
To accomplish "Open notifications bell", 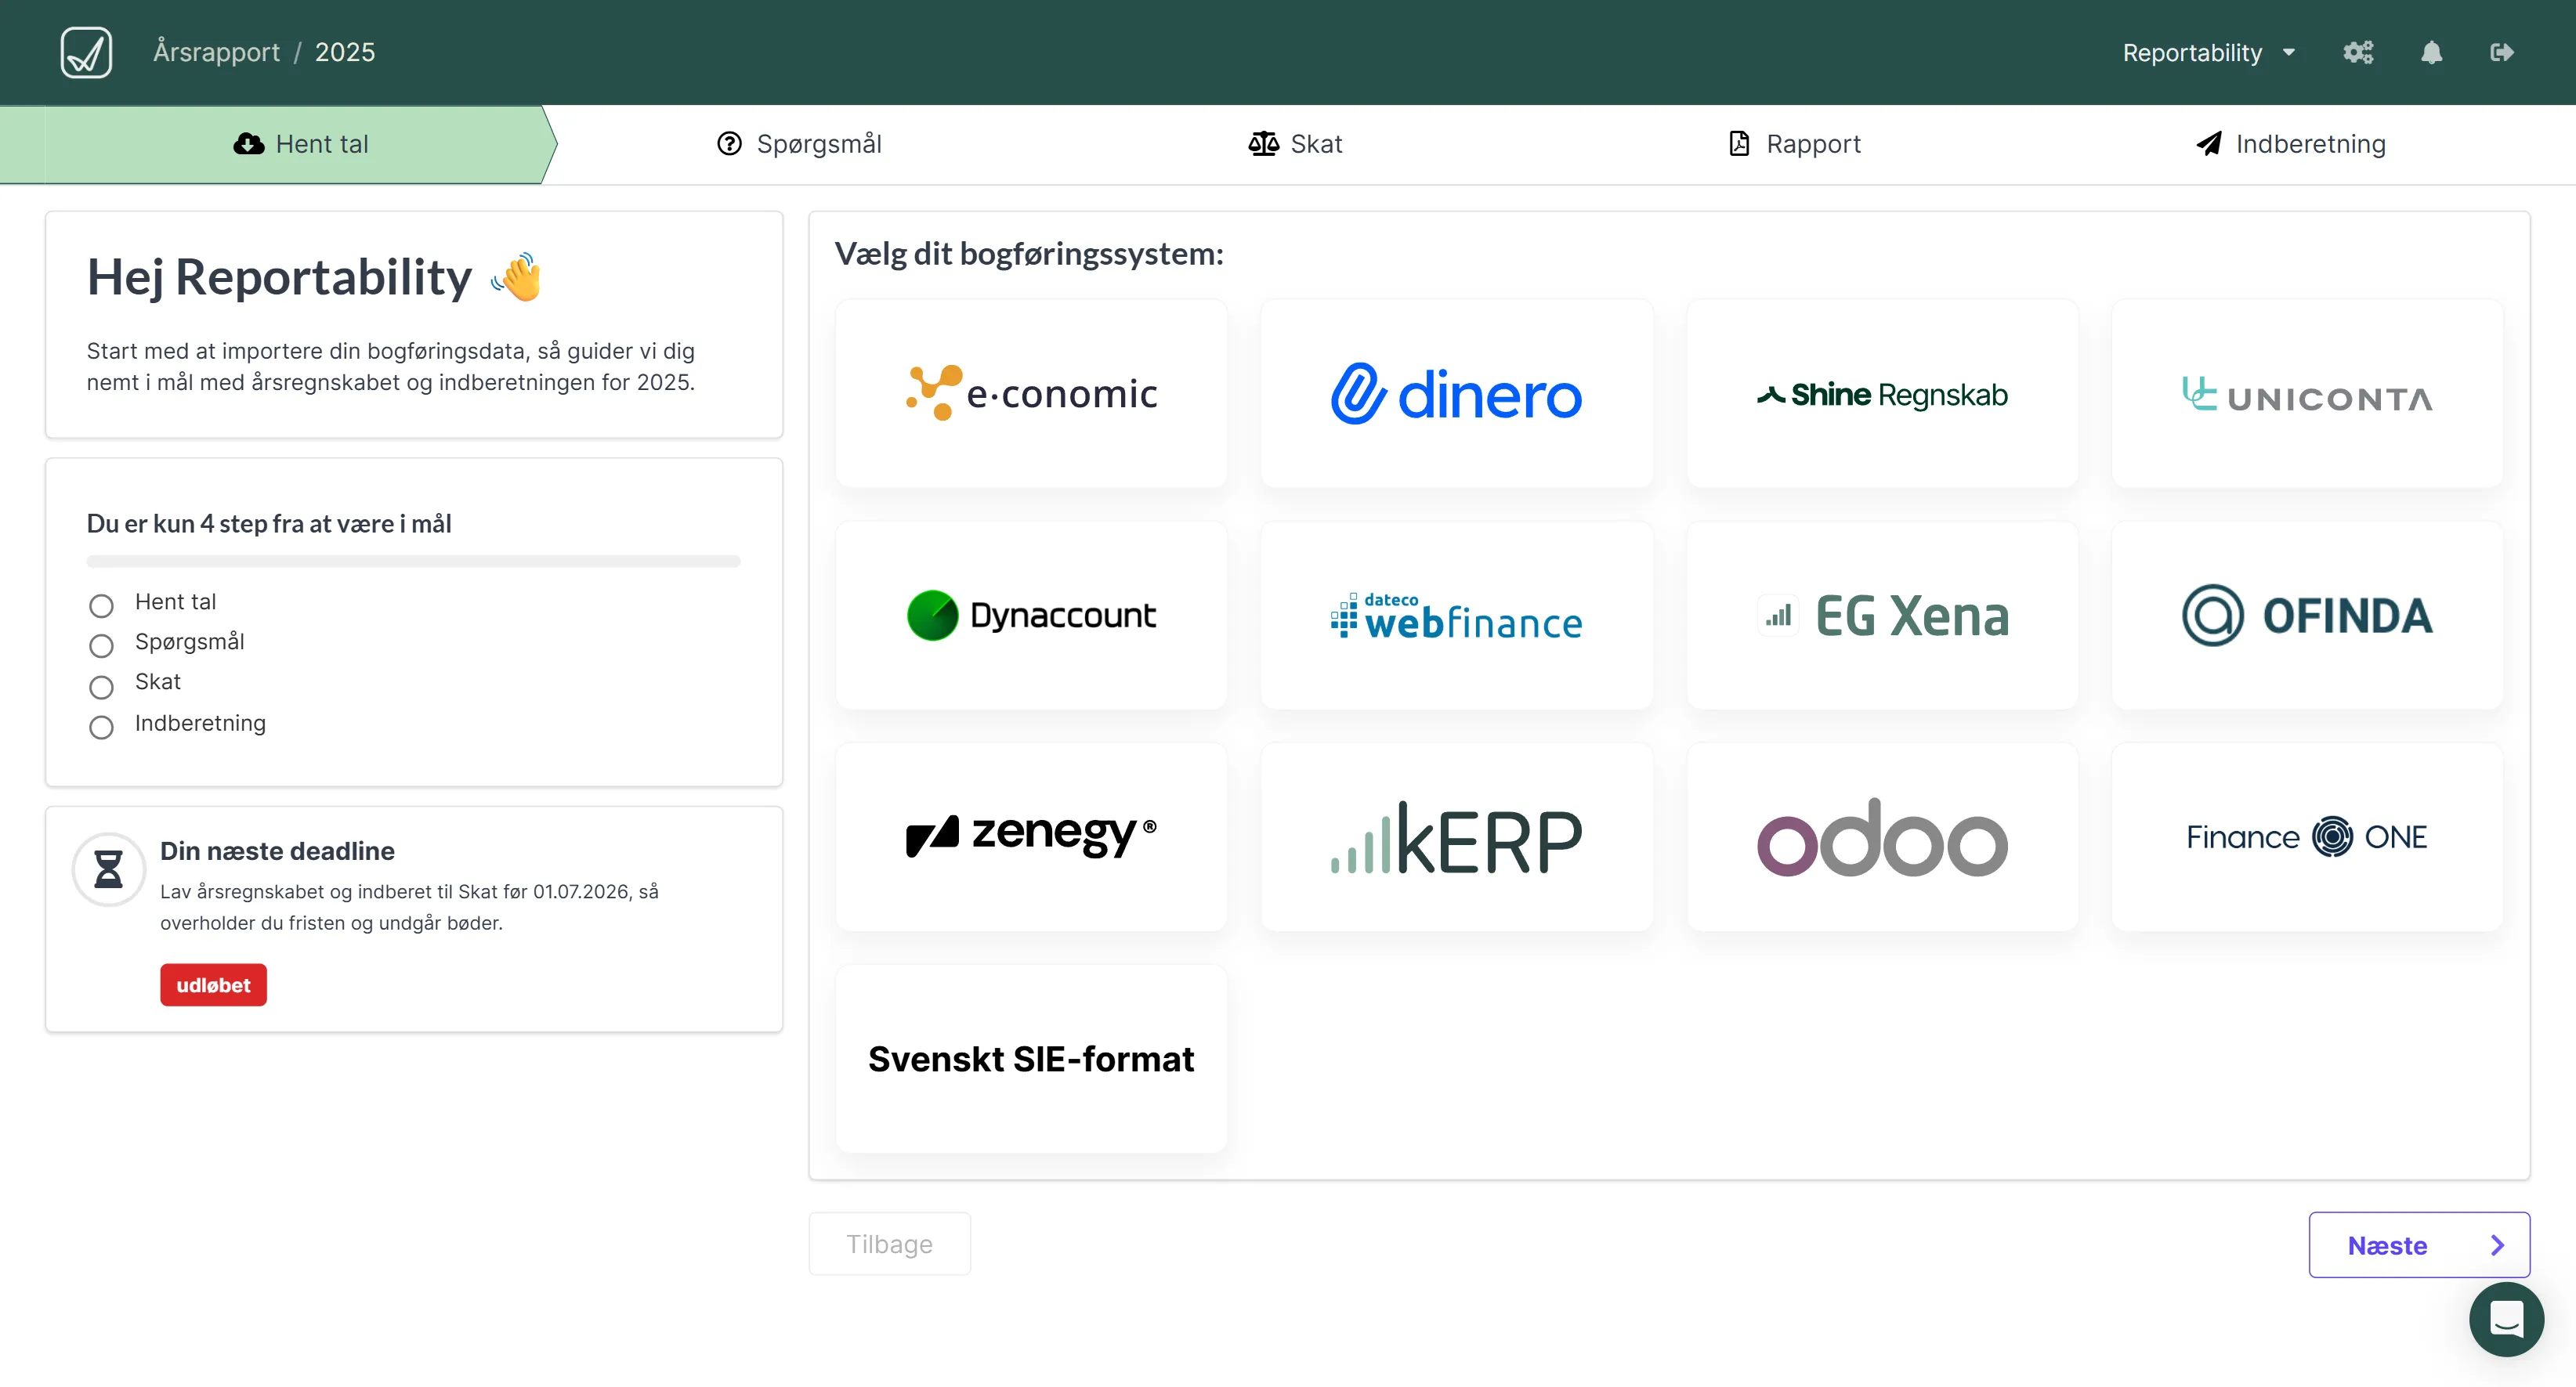I will click(x=2432, y=52).
